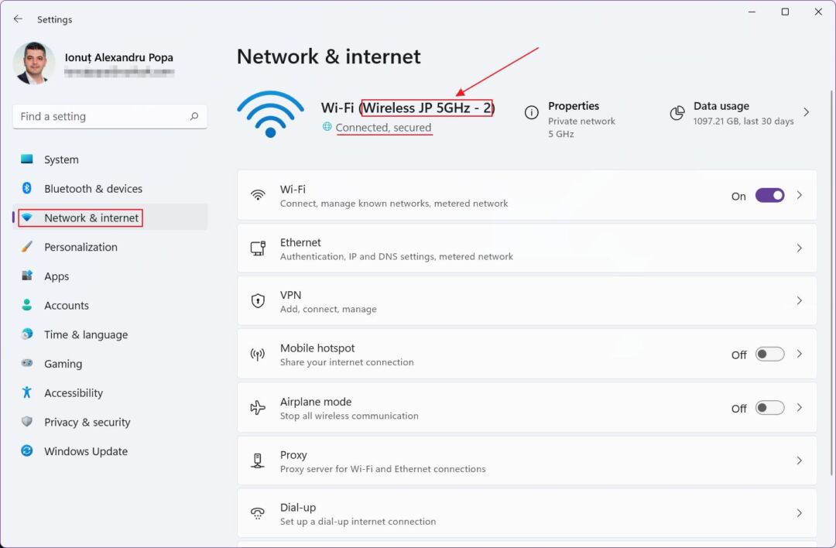This screenshot has height=548, width=836.
Task: Open Data usage details chevron
Action: (806, 112)
